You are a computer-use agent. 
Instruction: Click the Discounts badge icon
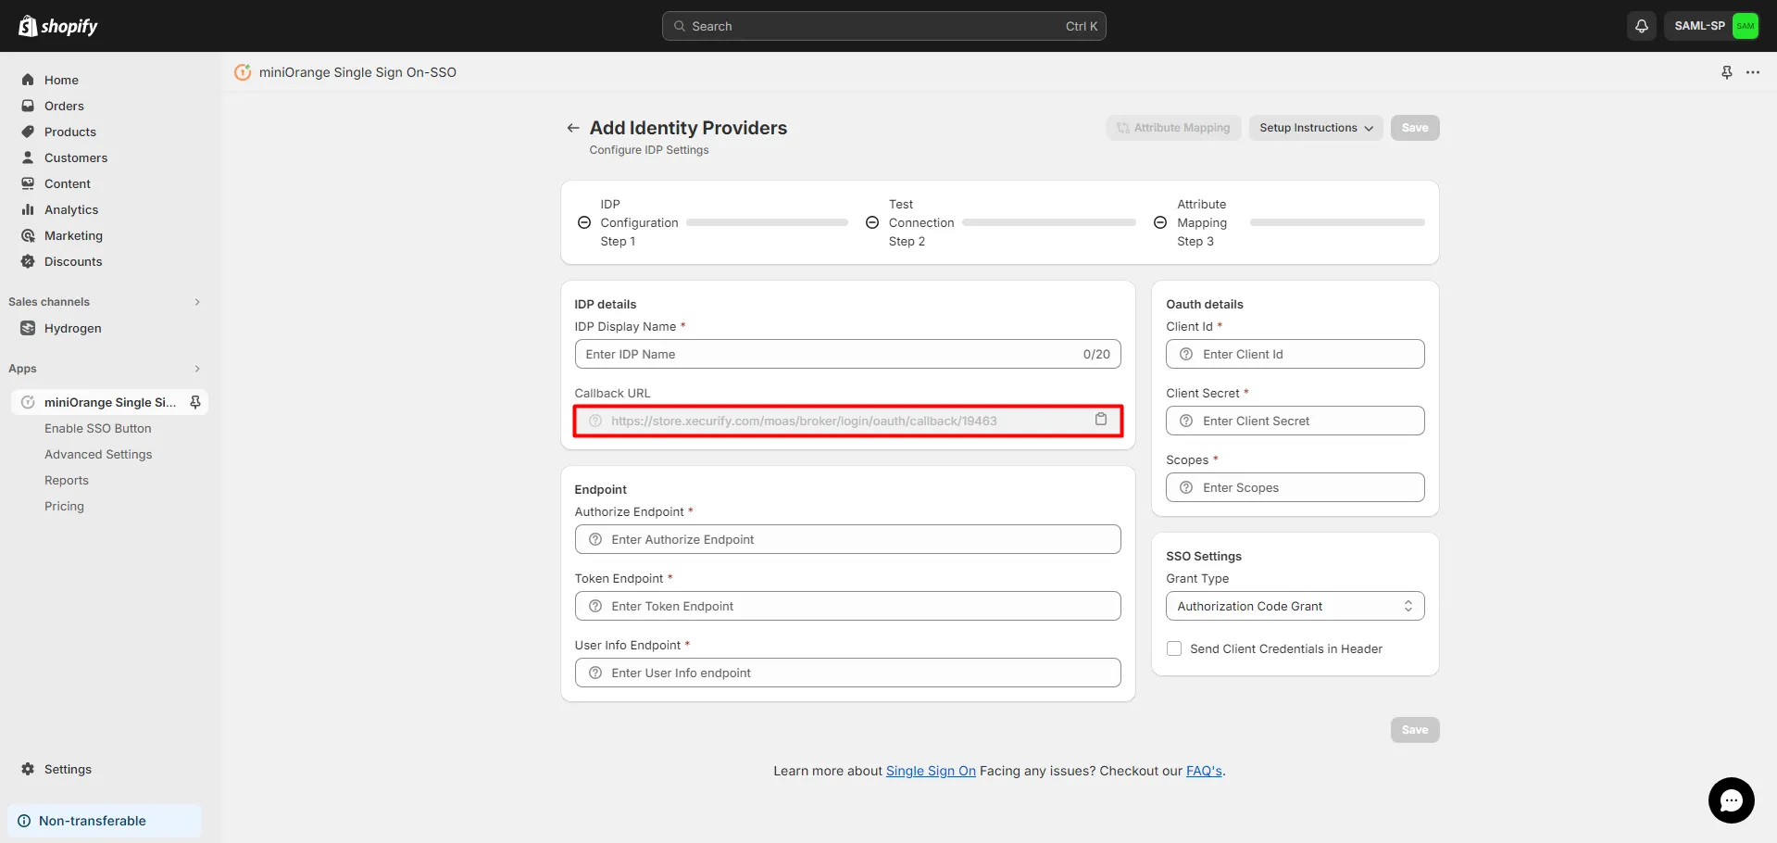[28, 261]
